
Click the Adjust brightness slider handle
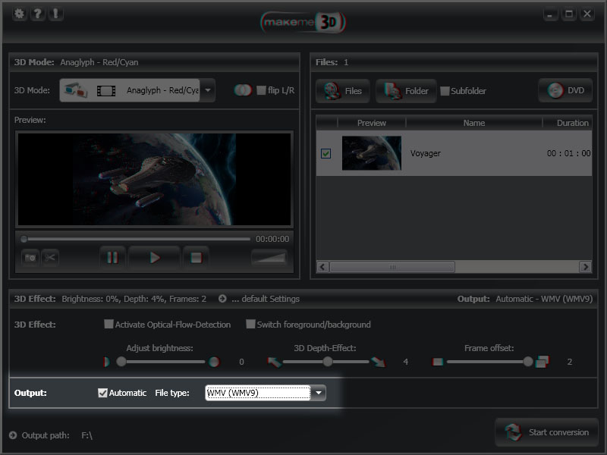point(121,362)
